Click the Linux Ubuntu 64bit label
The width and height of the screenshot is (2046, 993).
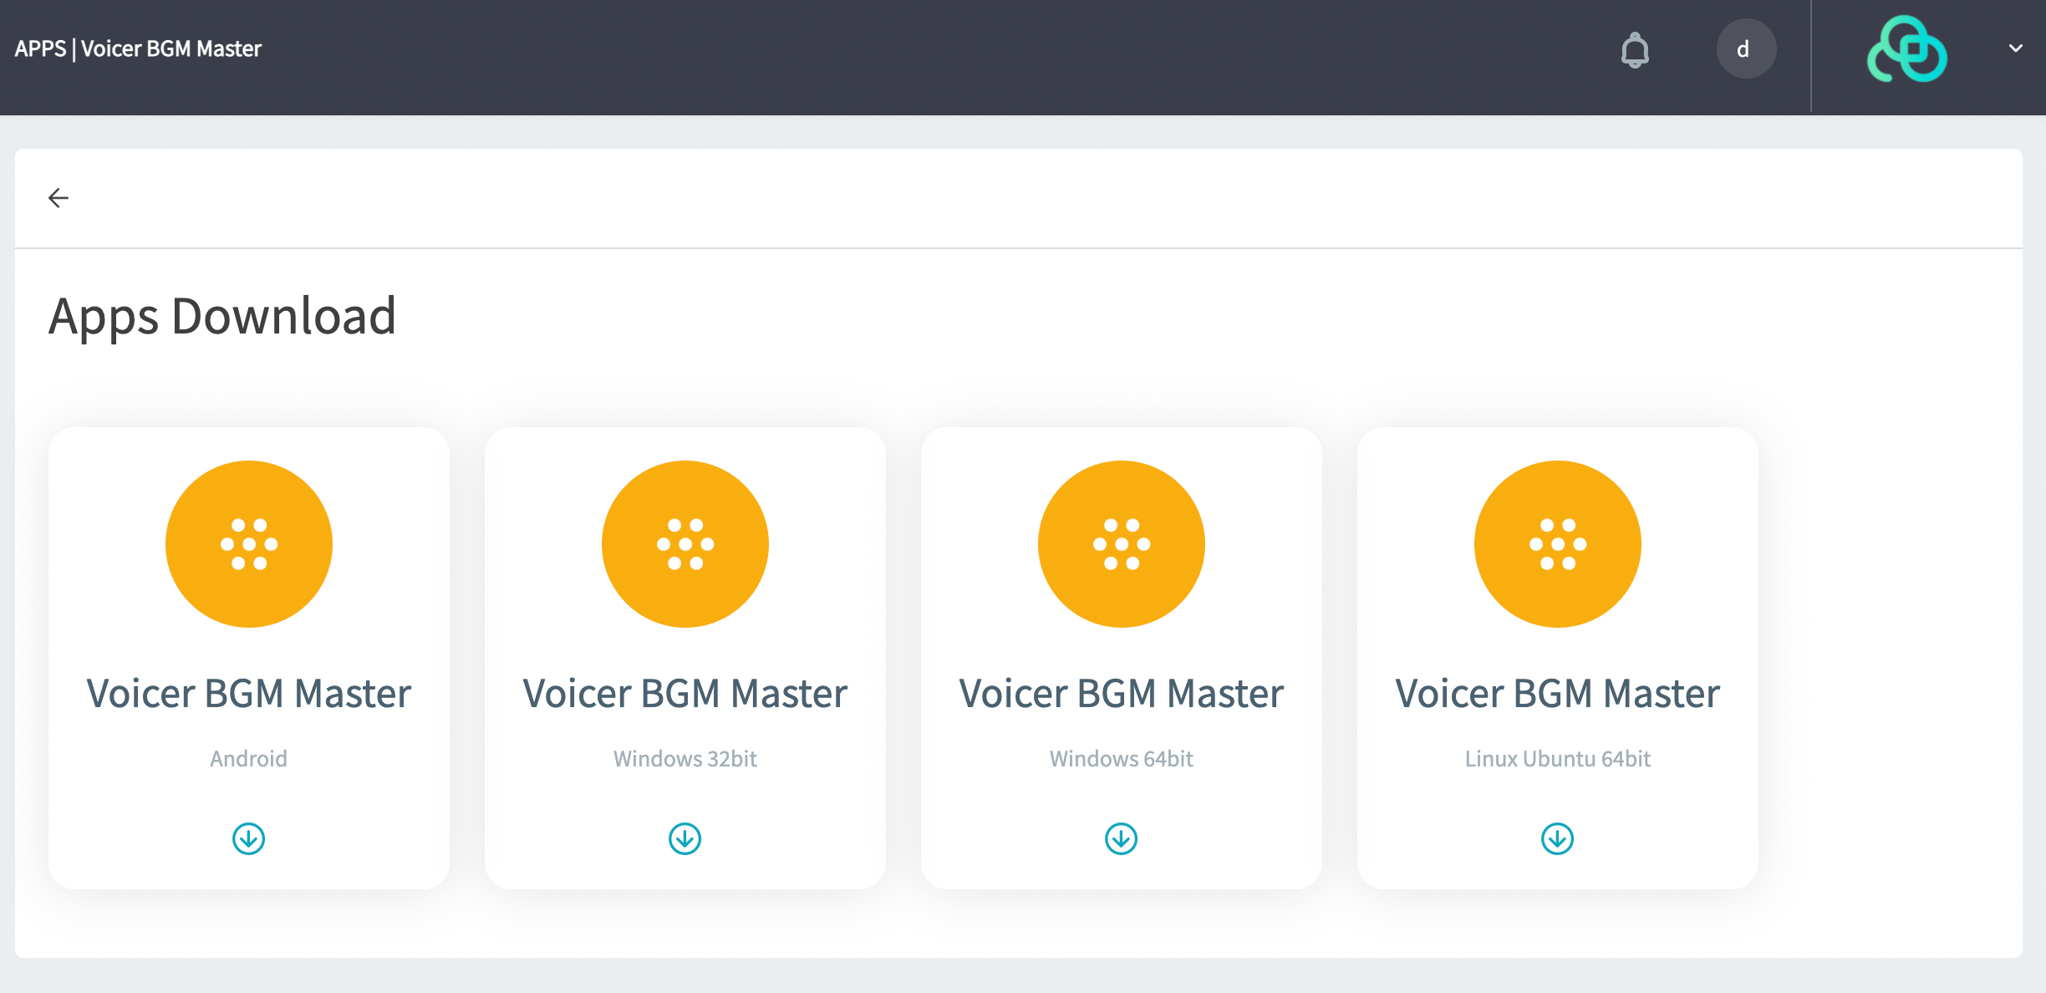[x=1557, y=759]
